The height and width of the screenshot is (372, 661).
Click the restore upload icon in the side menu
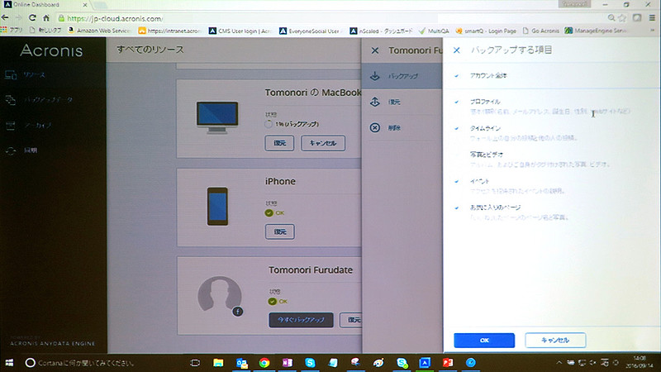point(375,102)
